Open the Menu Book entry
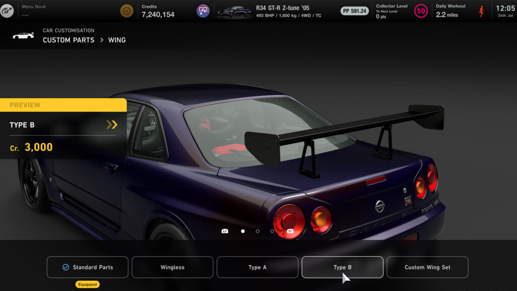This screenshot has width=517, height=291. 34,11
